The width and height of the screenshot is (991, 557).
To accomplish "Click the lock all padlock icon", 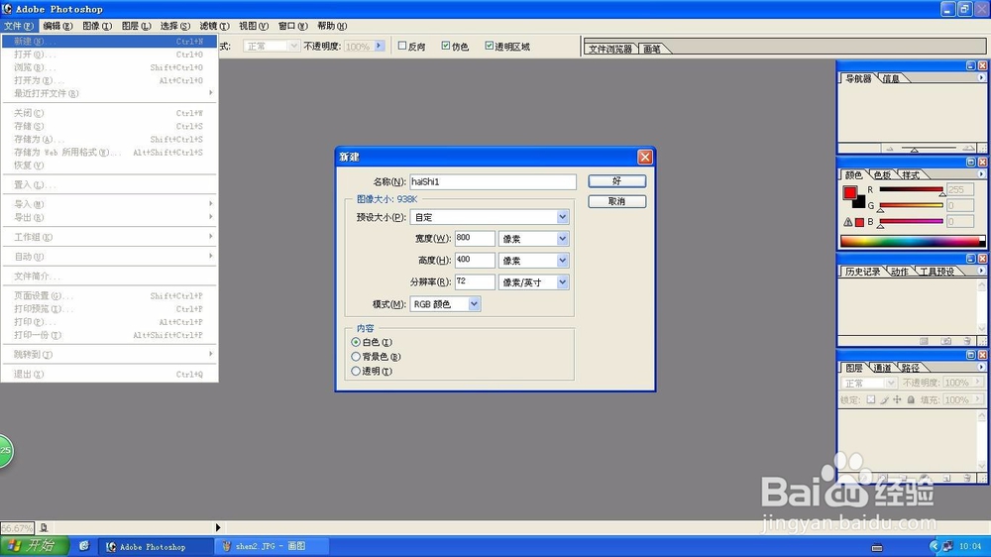I will pos(911,399).
